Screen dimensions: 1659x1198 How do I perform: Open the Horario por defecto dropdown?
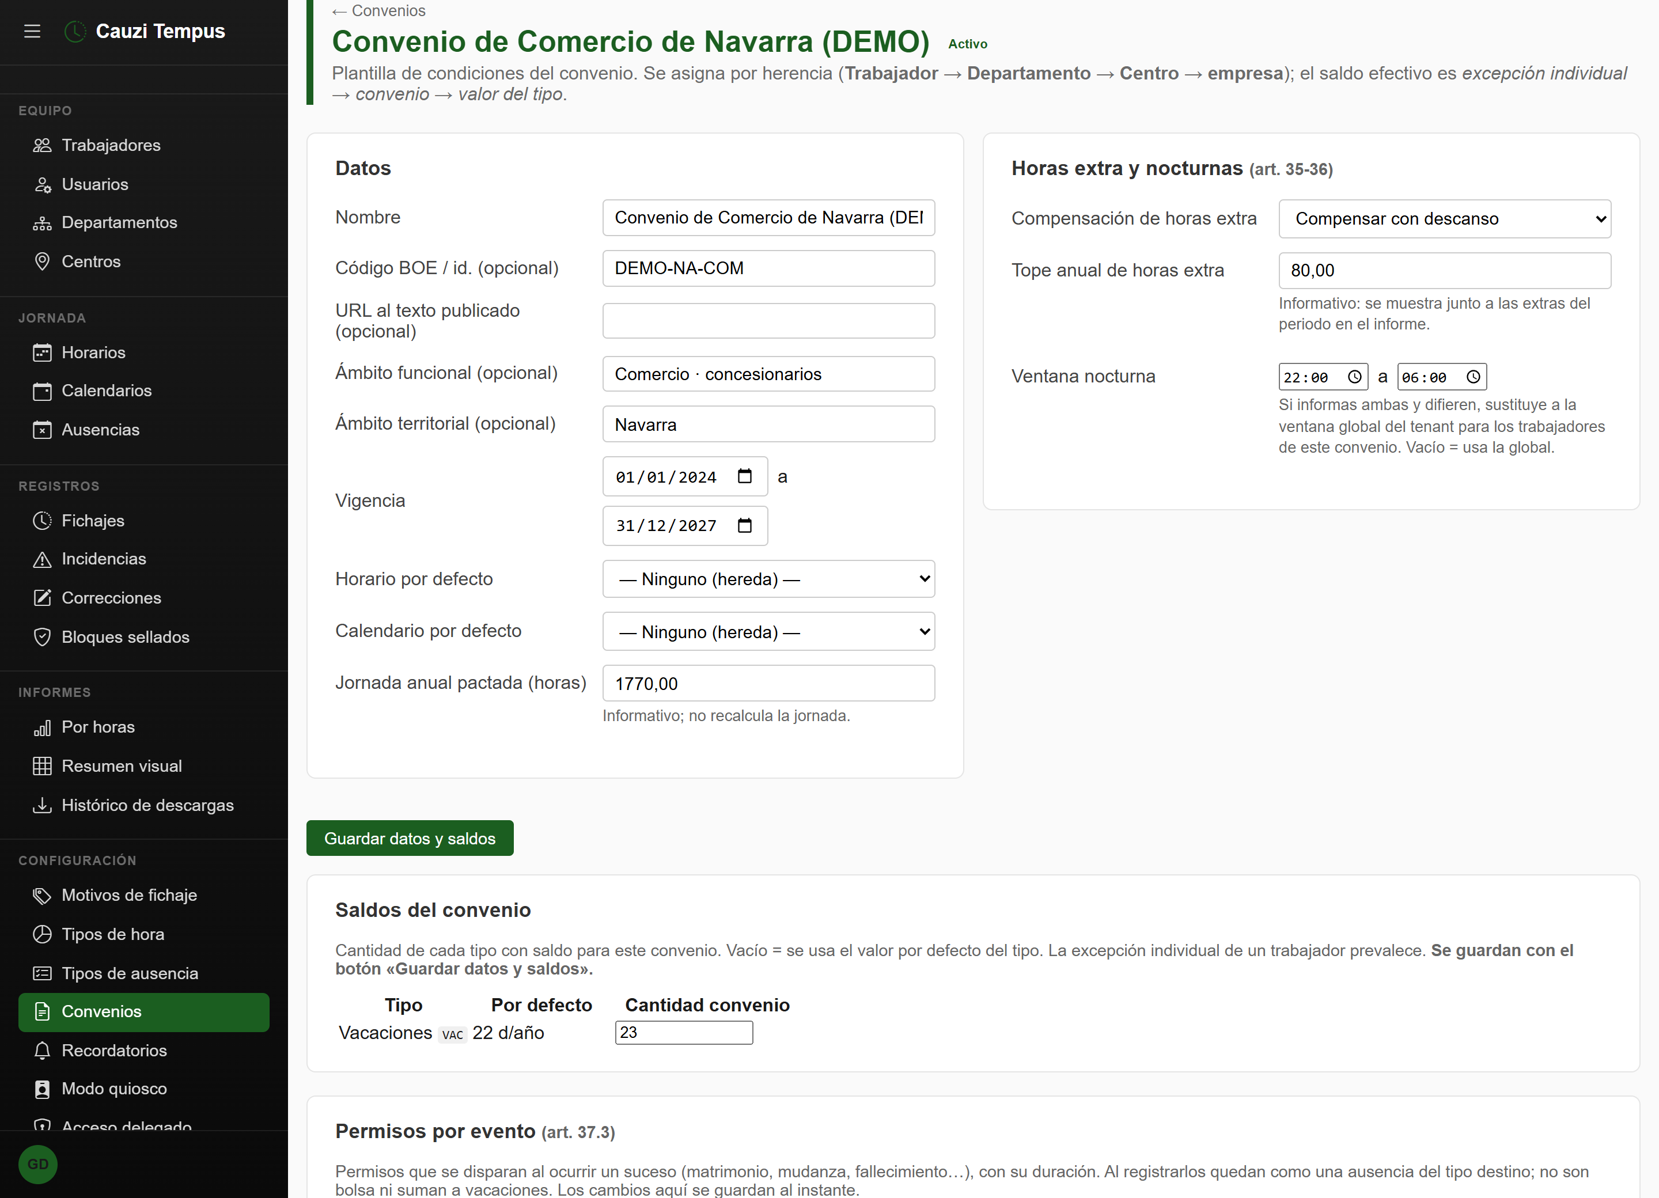tap(768, 578)
